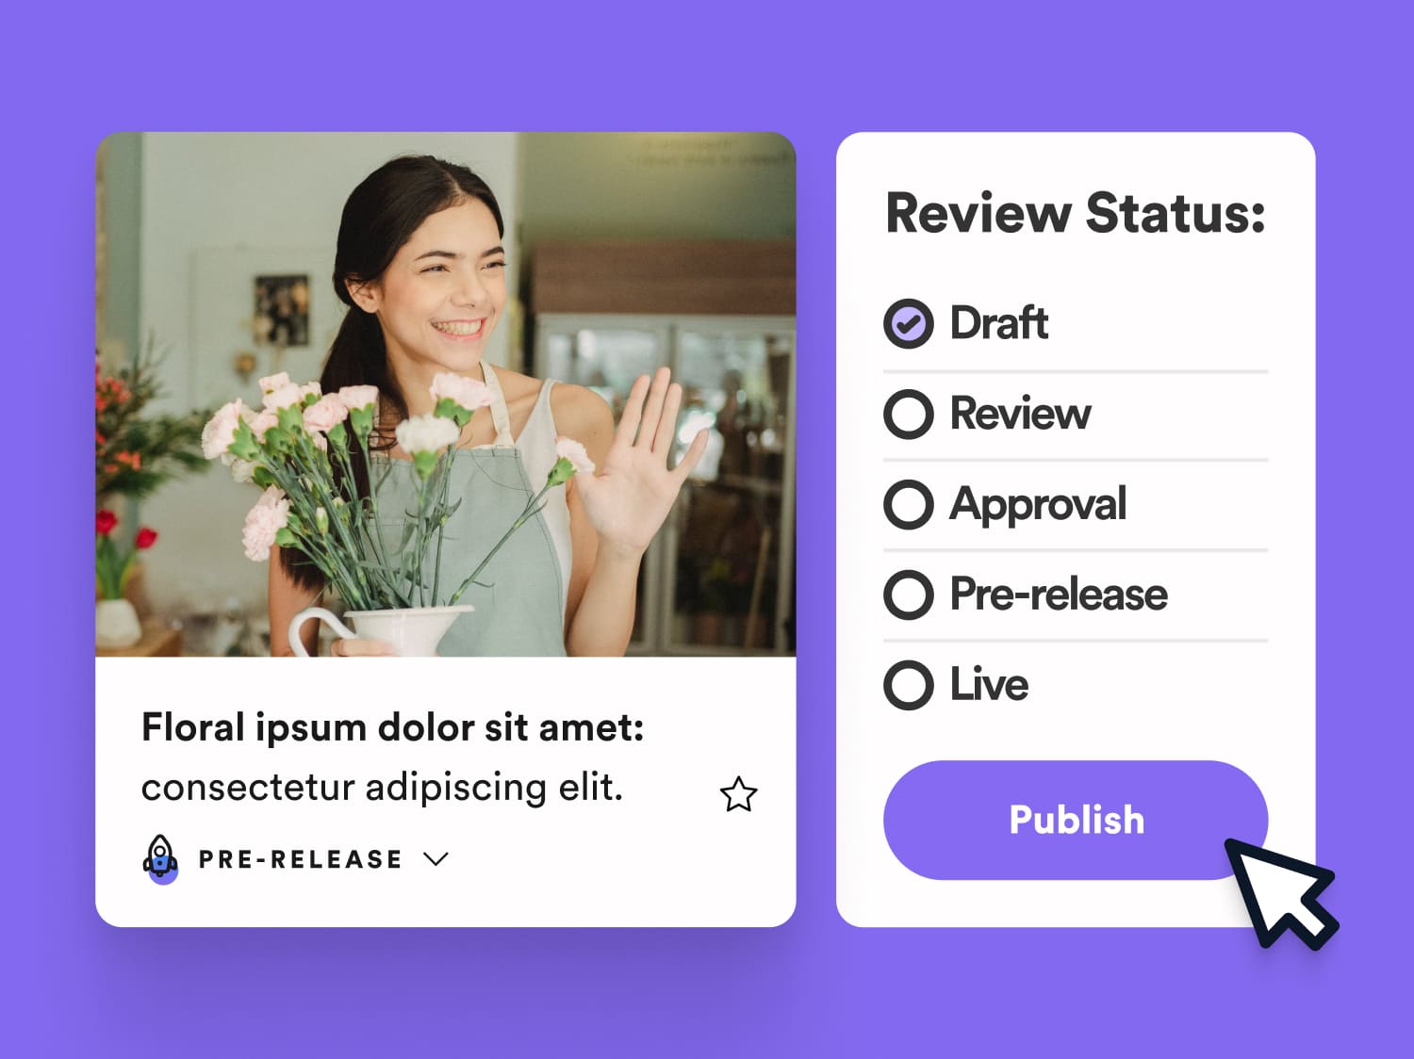This screenshot has width=1414, height=1059.
Task: Click the Live label text
Action: pyautogui.click(x=989, y=685)
